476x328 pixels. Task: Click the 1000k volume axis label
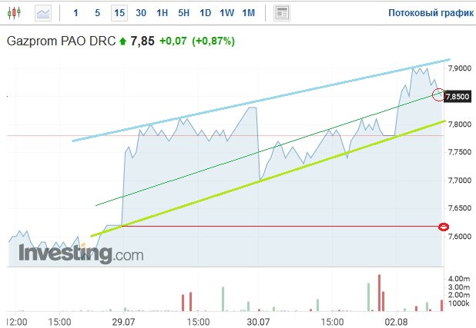point(459,303)
